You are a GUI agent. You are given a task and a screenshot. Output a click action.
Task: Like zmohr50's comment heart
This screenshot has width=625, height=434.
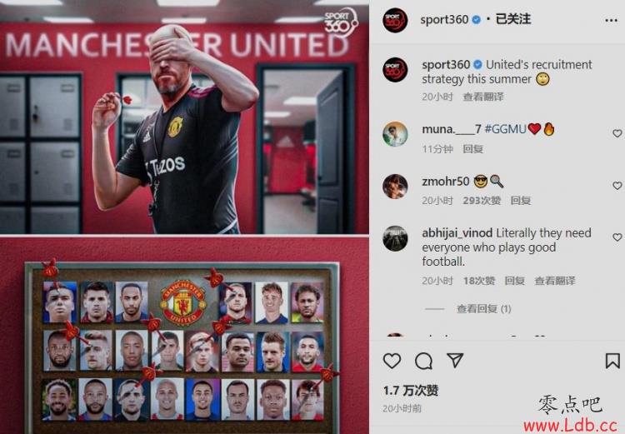click(x=617, y=186)
